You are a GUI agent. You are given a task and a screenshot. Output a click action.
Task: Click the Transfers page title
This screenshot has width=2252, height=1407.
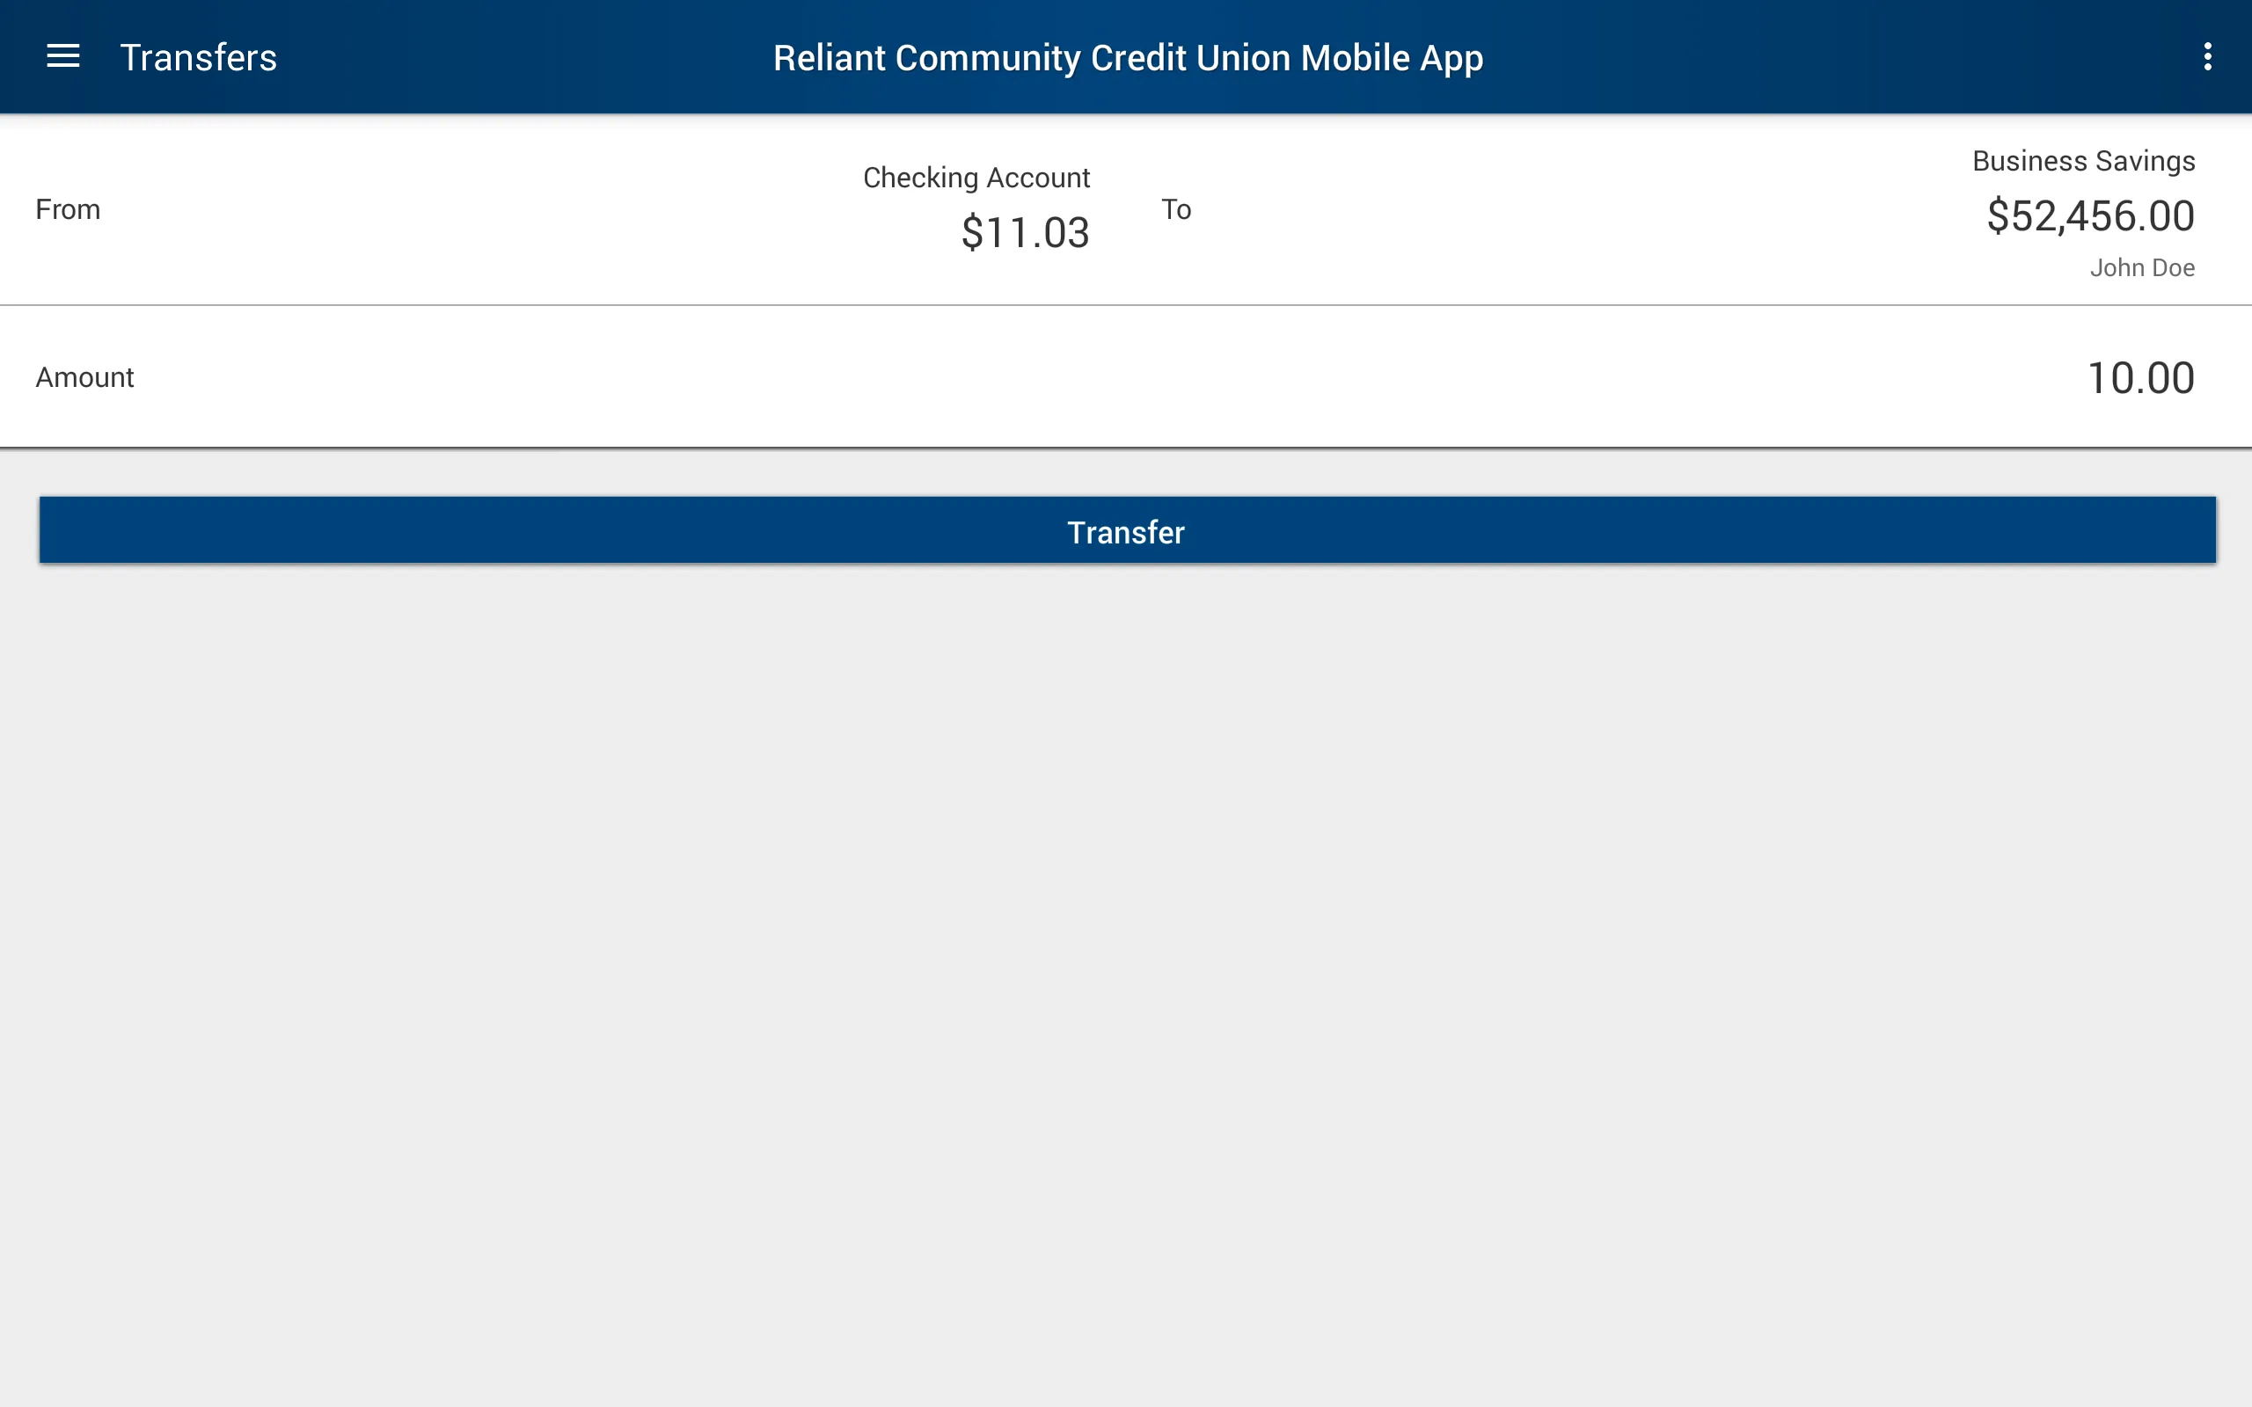(x=200, y=57)
